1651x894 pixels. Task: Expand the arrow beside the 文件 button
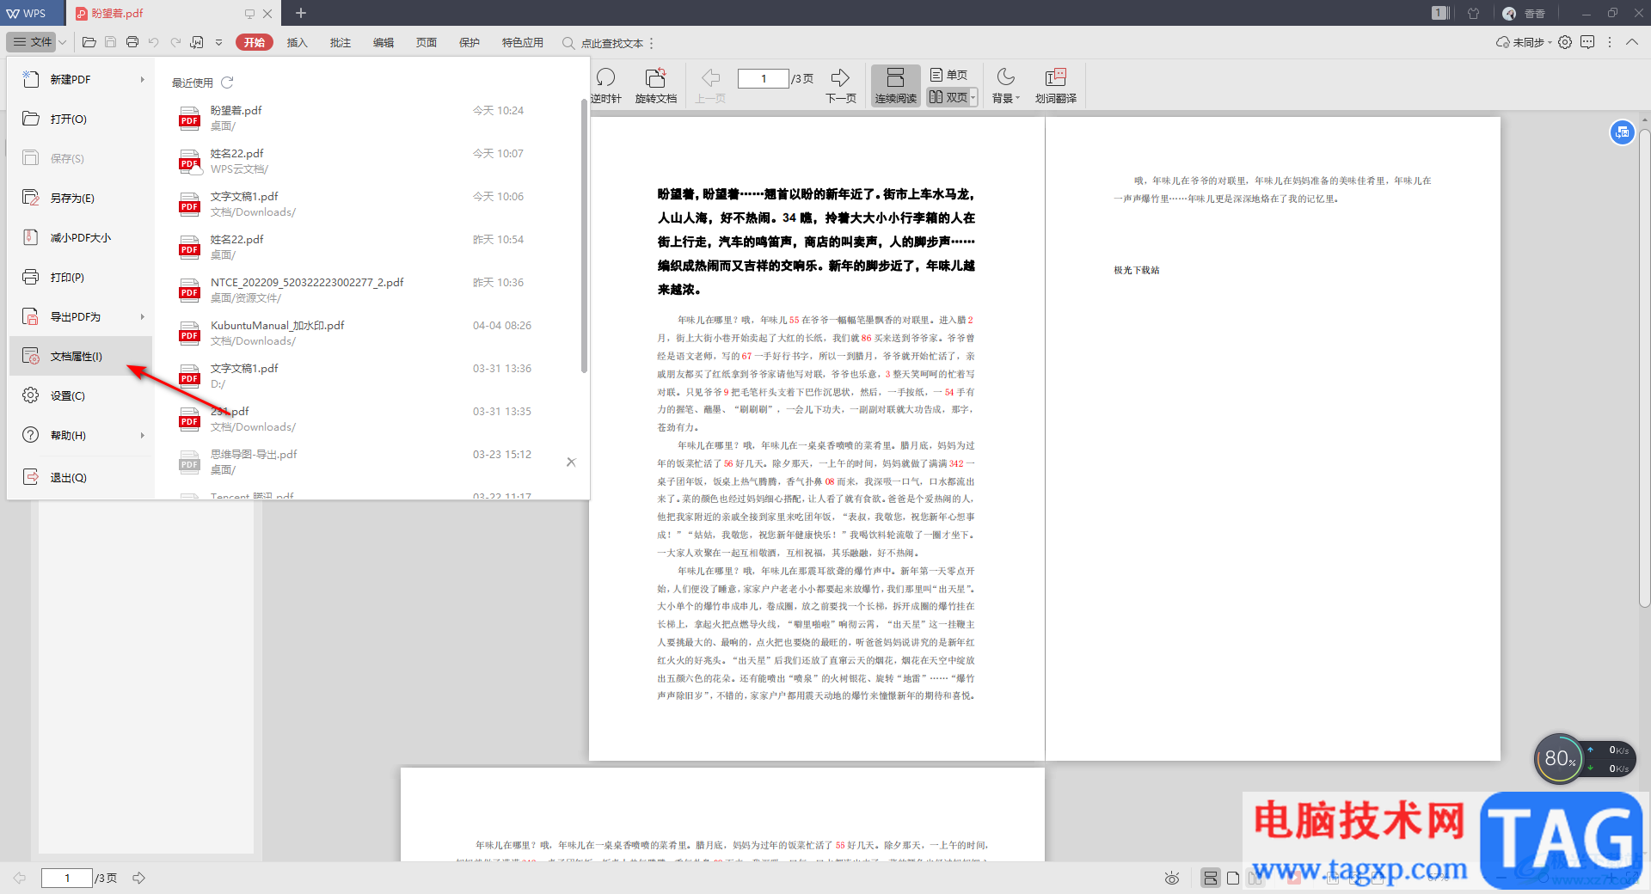coord(63,42)
